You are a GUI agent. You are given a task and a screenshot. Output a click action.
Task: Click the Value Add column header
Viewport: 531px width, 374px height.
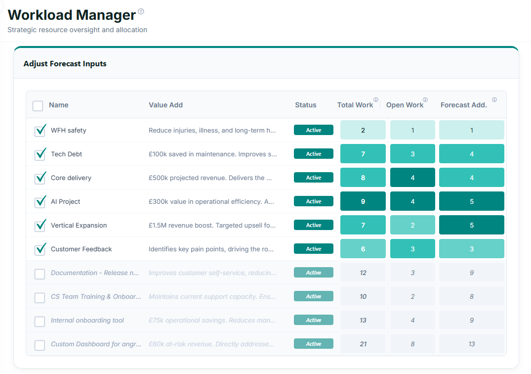coord(165,105)
